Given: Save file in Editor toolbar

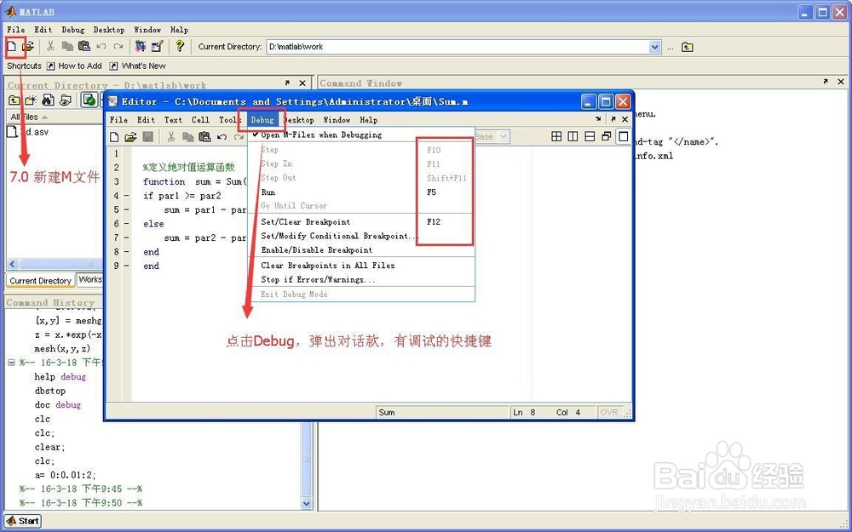Looking at the screenshot, I should coord(147,137).
